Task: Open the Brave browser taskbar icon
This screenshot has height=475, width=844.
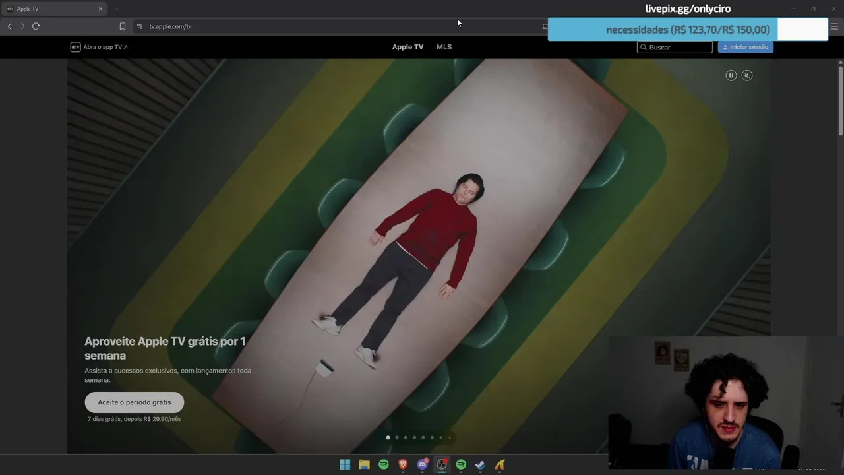Action: pyautogui.click(x=403, y=465)
